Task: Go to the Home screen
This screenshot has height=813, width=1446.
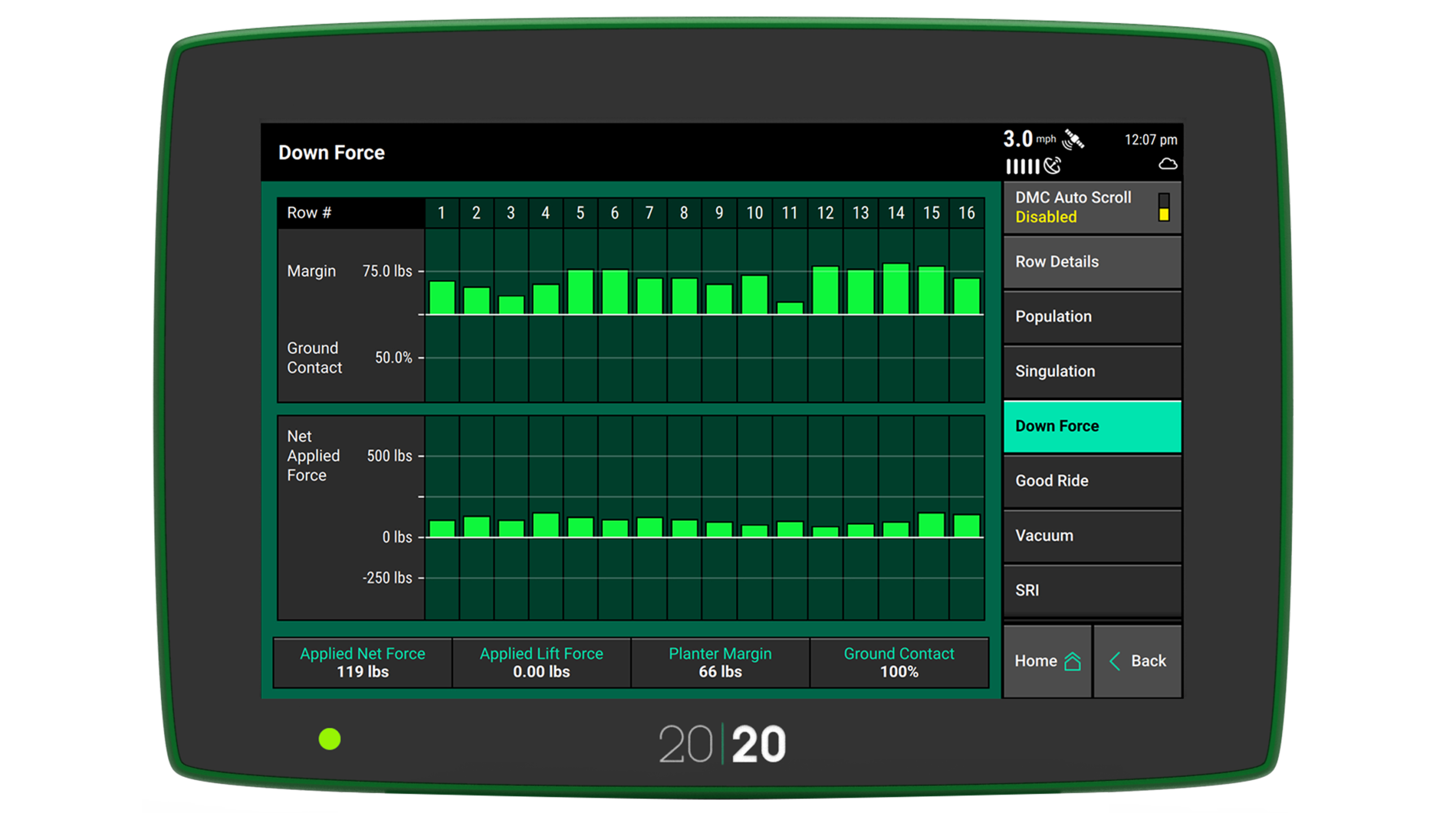Action: pos(1047,661)
